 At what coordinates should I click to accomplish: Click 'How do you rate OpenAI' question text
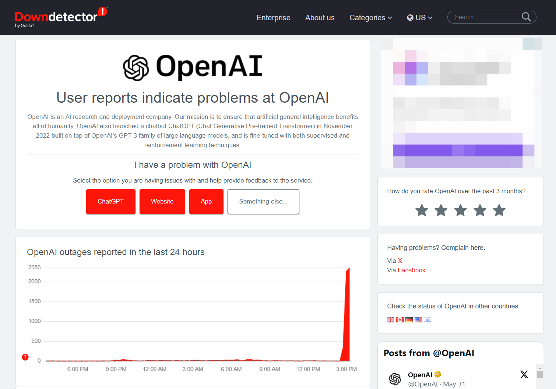[x=456, y=191]
